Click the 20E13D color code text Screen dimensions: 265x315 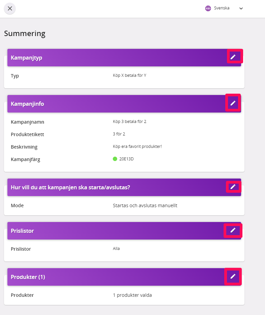tap(127, 159)
